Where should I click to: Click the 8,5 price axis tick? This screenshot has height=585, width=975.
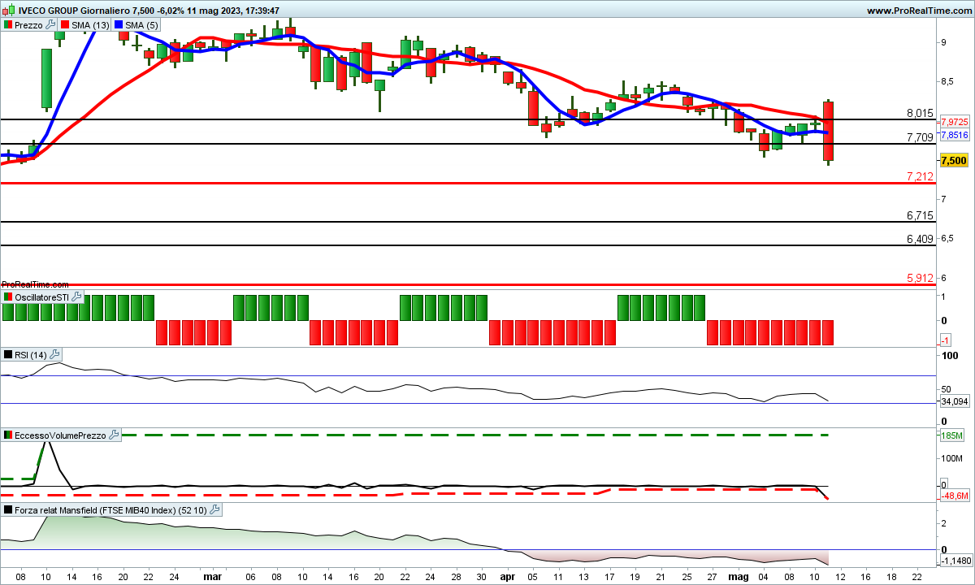click(x=947, y=81)
